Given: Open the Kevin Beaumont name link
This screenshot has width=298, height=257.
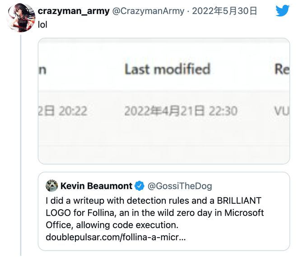Looking at the screenshot, I should click(96, 186).
